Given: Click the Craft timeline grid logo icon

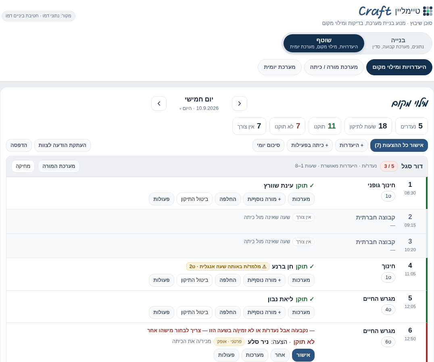Looking at the screenshot, I should click(x=428, y=11).
